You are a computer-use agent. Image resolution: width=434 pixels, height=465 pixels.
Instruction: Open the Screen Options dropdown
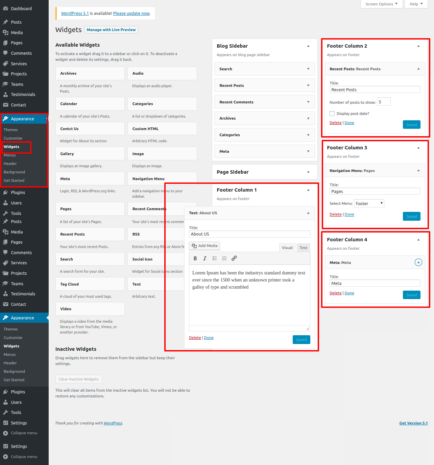click(381, 4)
